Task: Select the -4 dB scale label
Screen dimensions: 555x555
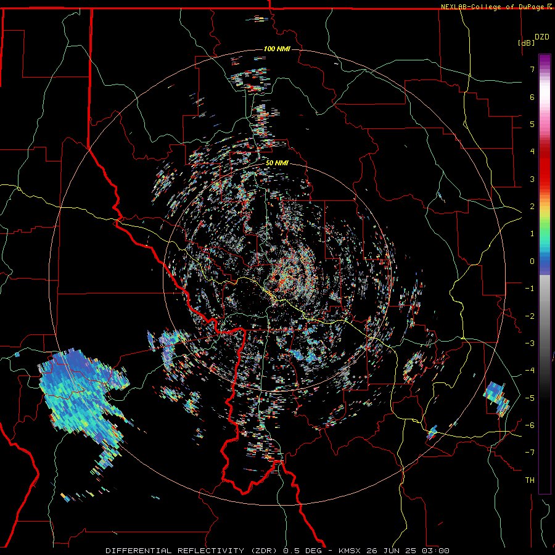Action: click(x=530, y=371)
